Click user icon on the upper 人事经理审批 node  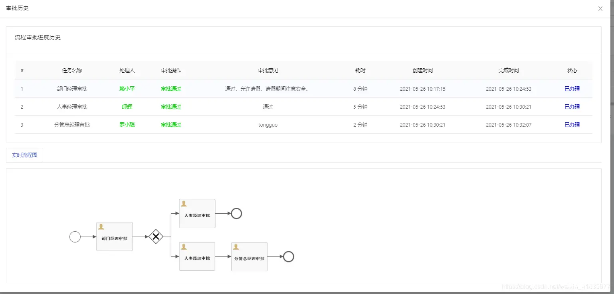click(184, 204)
